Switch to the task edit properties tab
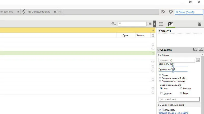This screenshot has width=204, height=114. click(170, 24)
